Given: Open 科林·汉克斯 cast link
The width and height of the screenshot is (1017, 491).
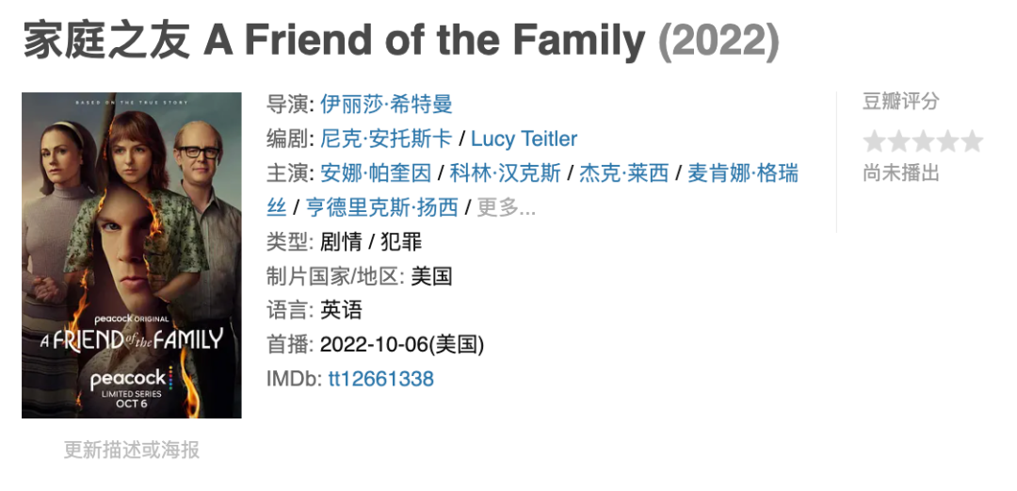Looking at the screenshot, I should pos(505,173).
